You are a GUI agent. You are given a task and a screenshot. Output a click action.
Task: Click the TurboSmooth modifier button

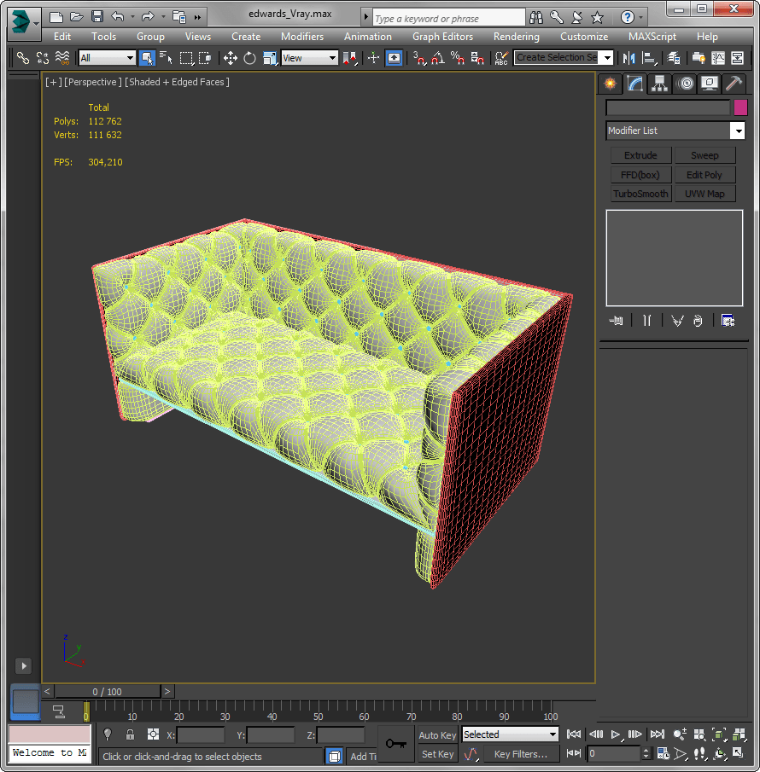[x=640, y=194]
